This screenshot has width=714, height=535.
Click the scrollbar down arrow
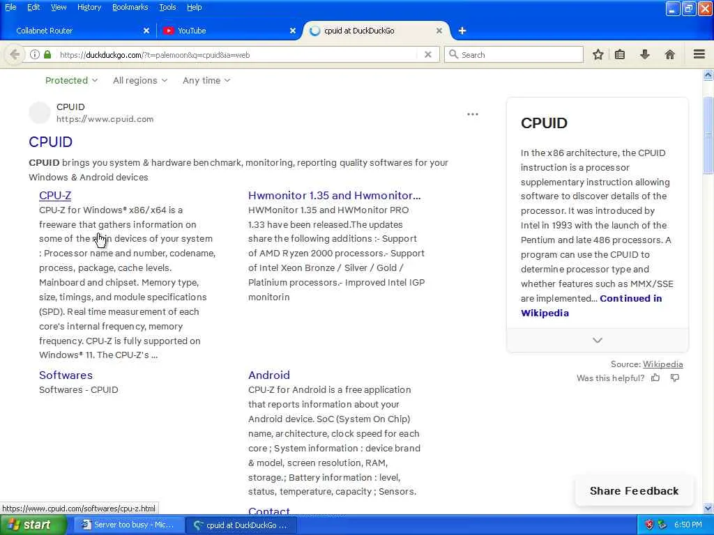coord(708,508)
